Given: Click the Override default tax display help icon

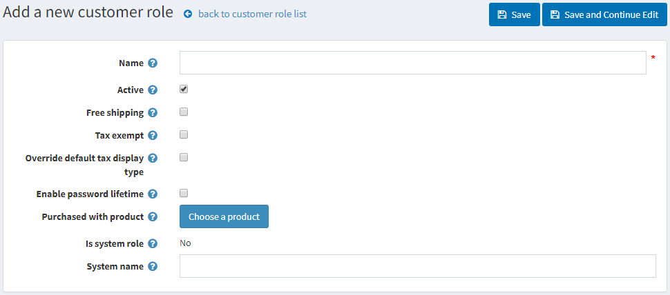Looking at the screenshot, I should [x=153, y=158].
